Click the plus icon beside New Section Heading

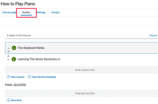click(29, 77)
